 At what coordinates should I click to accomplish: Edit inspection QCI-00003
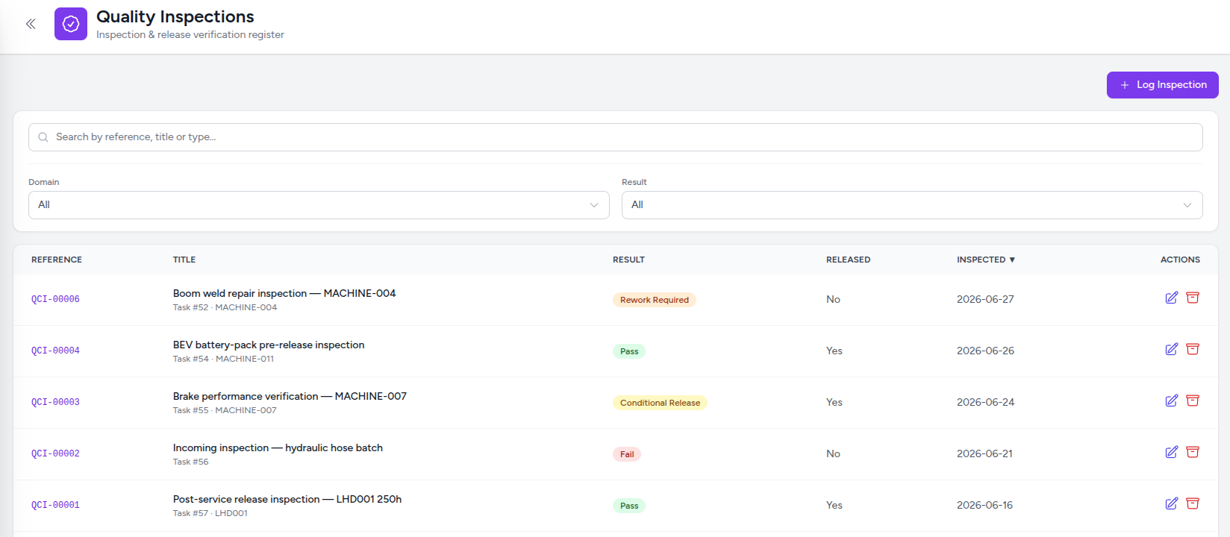pyautogui.click(x=1172, y=401)
